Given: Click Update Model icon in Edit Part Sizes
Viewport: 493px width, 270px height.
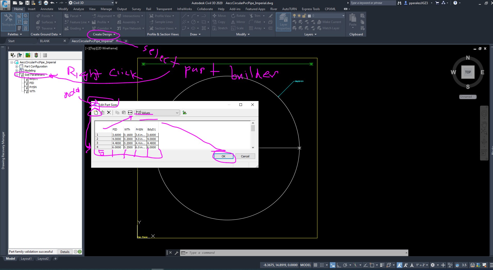Looking at the screenshot, I should click(184, 113).
